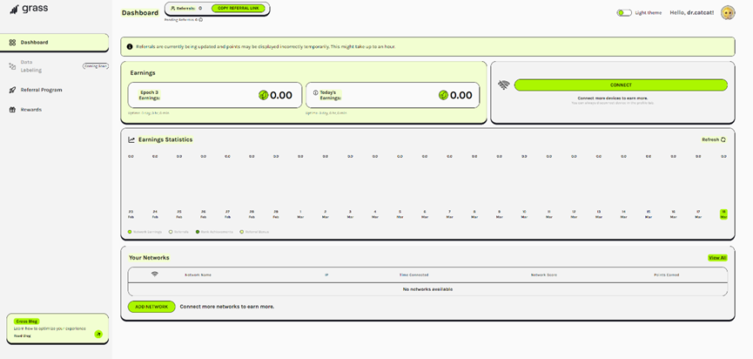The width and height of the screenshot is (753, 359).
Task: Click the Rewards gift icon
Action: 12,110
